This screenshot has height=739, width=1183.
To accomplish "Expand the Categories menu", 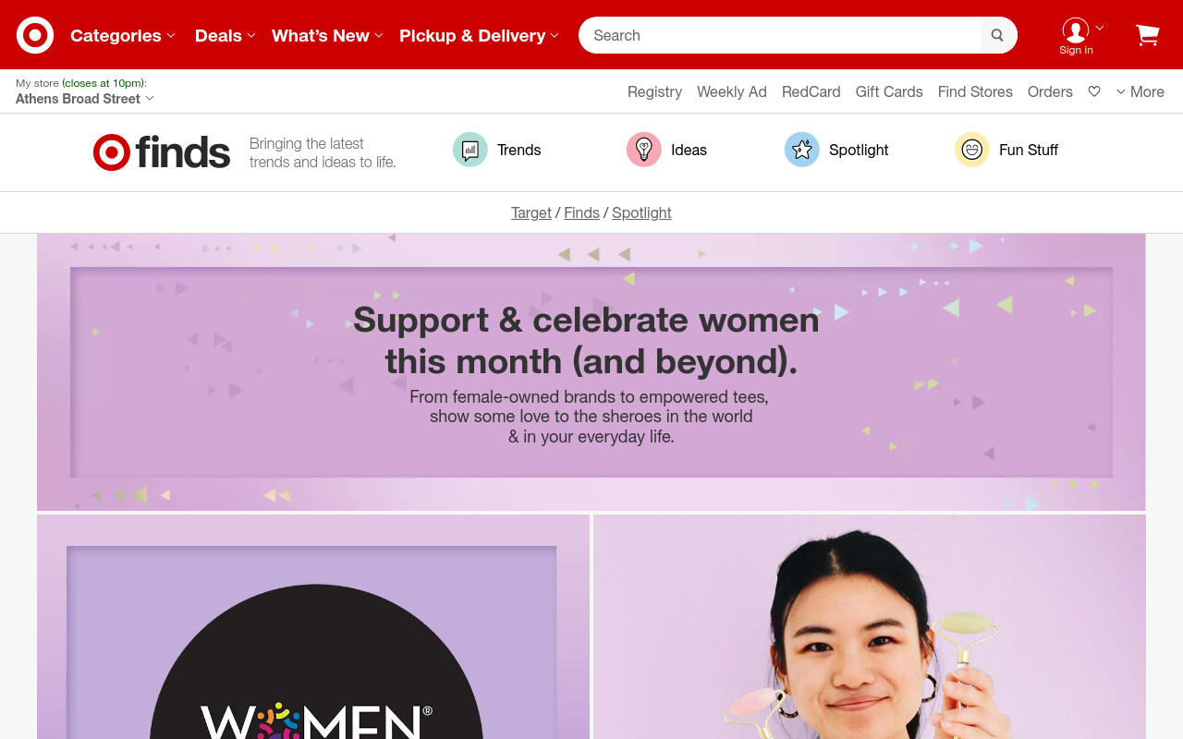I will tap(123, 35).
